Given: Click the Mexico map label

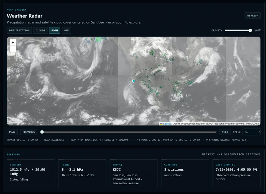Looking at the screenshot, I should (x=158, y=100).
